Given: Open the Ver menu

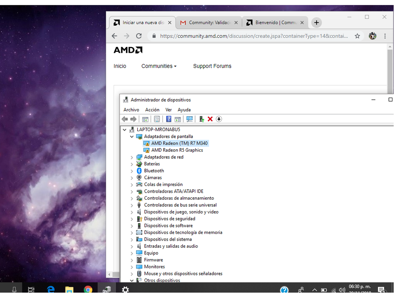Looking at the screenshot, I should click(168, 109).
